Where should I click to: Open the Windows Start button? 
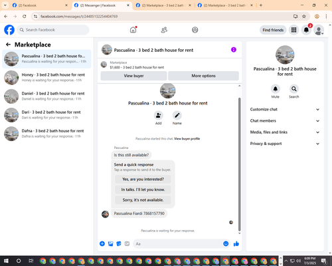click(6, 261)
